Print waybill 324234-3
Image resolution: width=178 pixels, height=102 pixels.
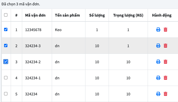158,46
